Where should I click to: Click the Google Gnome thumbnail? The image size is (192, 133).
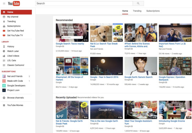[175, 110]
